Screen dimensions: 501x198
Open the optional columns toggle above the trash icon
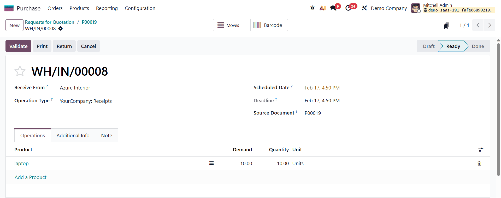click(481, 149)
